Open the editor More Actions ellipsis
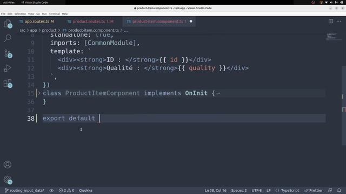Viewport: 346px width, 194px height. [x=339, y=21]
